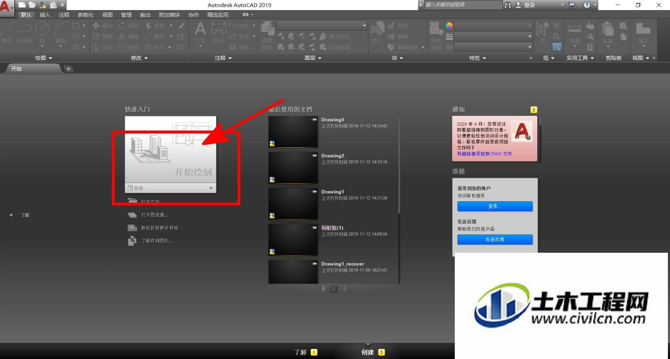Expand the quick access toolbar customize arrow
This screenshot has width=670, height=359.
coord(62,5)
